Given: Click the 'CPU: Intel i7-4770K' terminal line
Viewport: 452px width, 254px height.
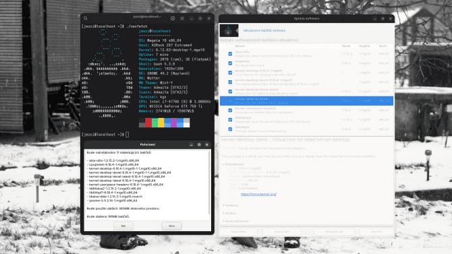Looking at the screenshot, I should [x=175, y=102].
